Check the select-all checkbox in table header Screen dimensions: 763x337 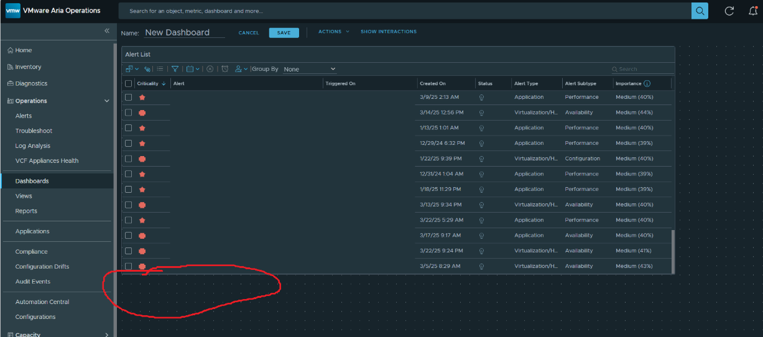[129, 83]
